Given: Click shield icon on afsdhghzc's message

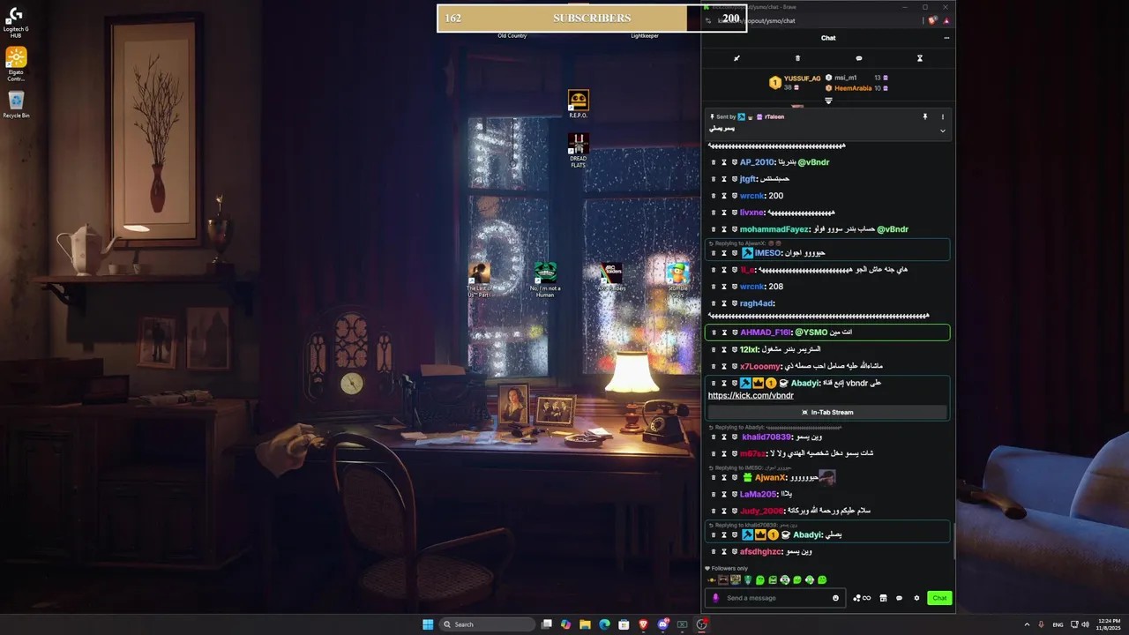Looking at the screenshot, I should coord(734,551).
